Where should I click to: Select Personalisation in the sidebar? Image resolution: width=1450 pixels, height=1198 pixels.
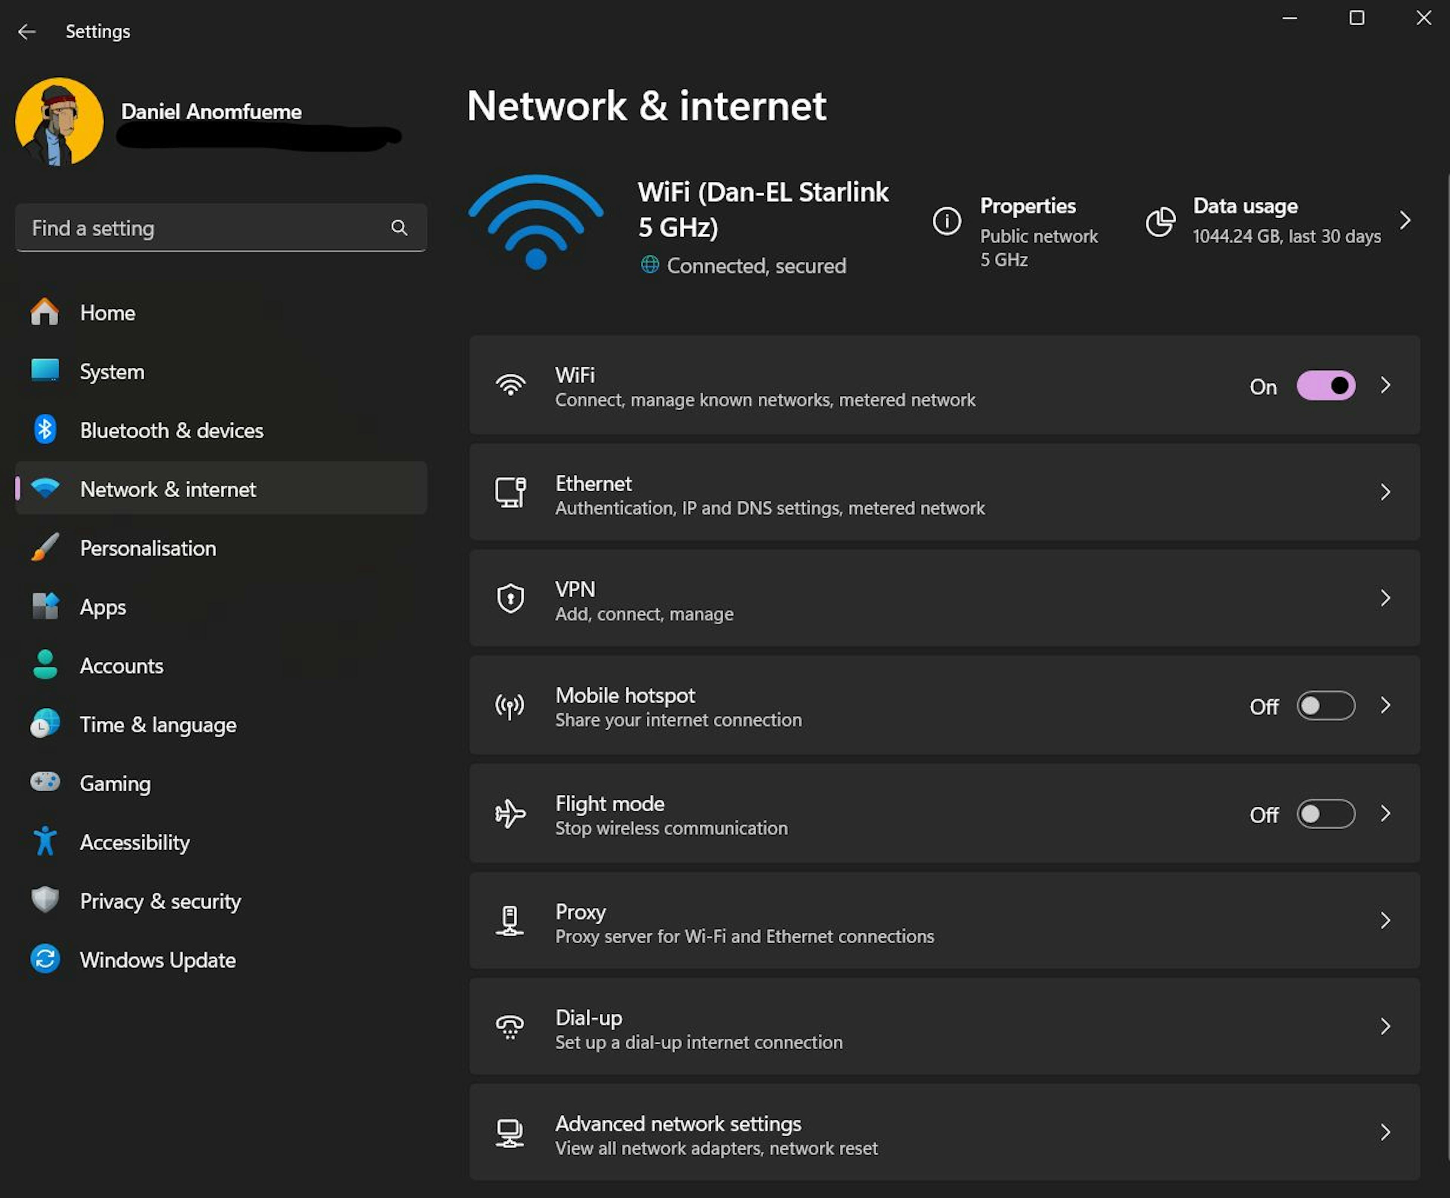coord(148,549)
